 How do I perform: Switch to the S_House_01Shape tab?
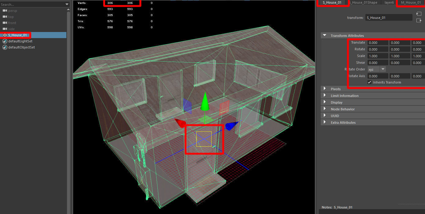pos(363,2)
